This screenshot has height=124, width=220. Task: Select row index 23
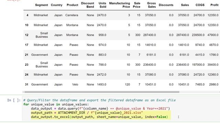[x=27, y=65]
